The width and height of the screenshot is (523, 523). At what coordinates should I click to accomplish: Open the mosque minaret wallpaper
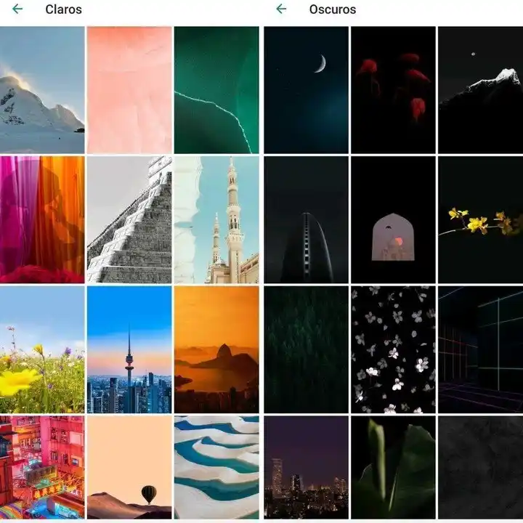[x=216, y=219]
